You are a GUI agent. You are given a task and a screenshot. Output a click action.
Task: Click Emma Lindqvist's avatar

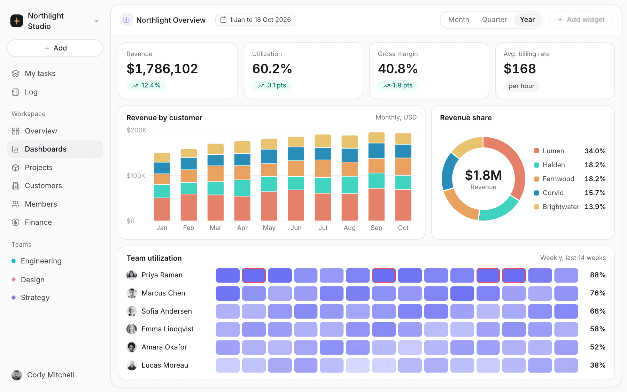[132, 329]
